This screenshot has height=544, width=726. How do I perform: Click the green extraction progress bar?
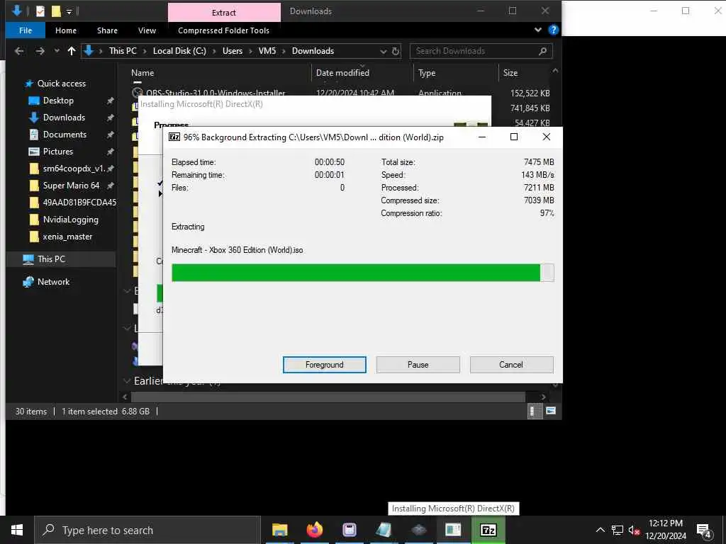coord(362,273)
